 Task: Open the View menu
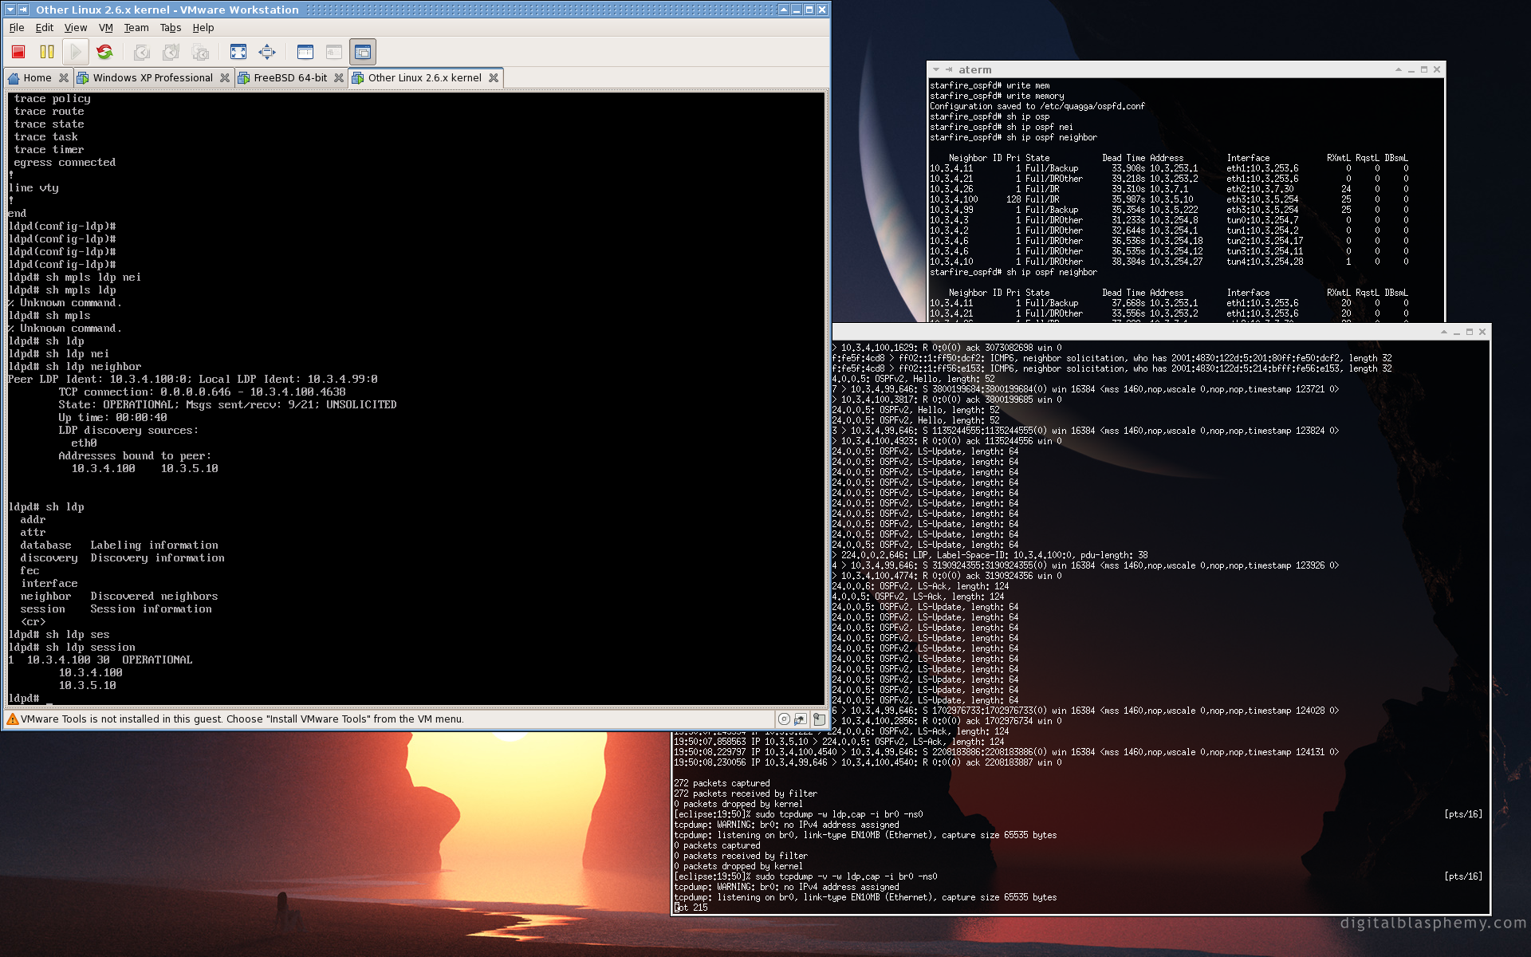(x=76, y=27)
